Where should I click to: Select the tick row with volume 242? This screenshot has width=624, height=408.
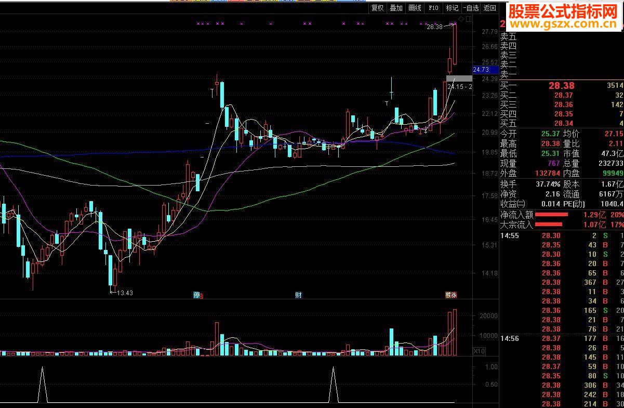click(x=561, y=394)
